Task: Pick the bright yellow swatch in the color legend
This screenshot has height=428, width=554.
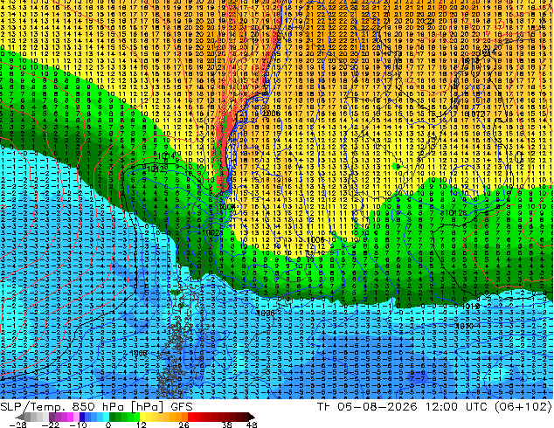Action: click(142, 417)
